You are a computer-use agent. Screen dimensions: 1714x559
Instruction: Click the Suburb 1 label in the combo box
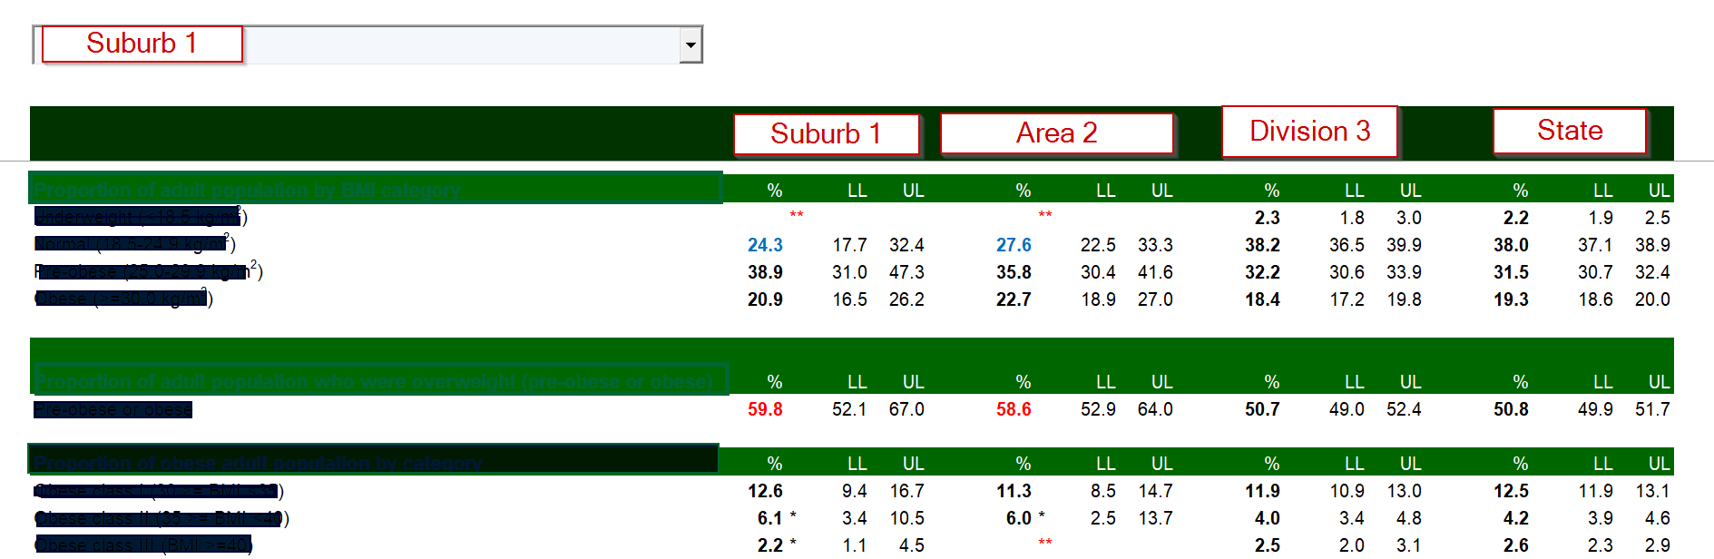click(142, 44)
